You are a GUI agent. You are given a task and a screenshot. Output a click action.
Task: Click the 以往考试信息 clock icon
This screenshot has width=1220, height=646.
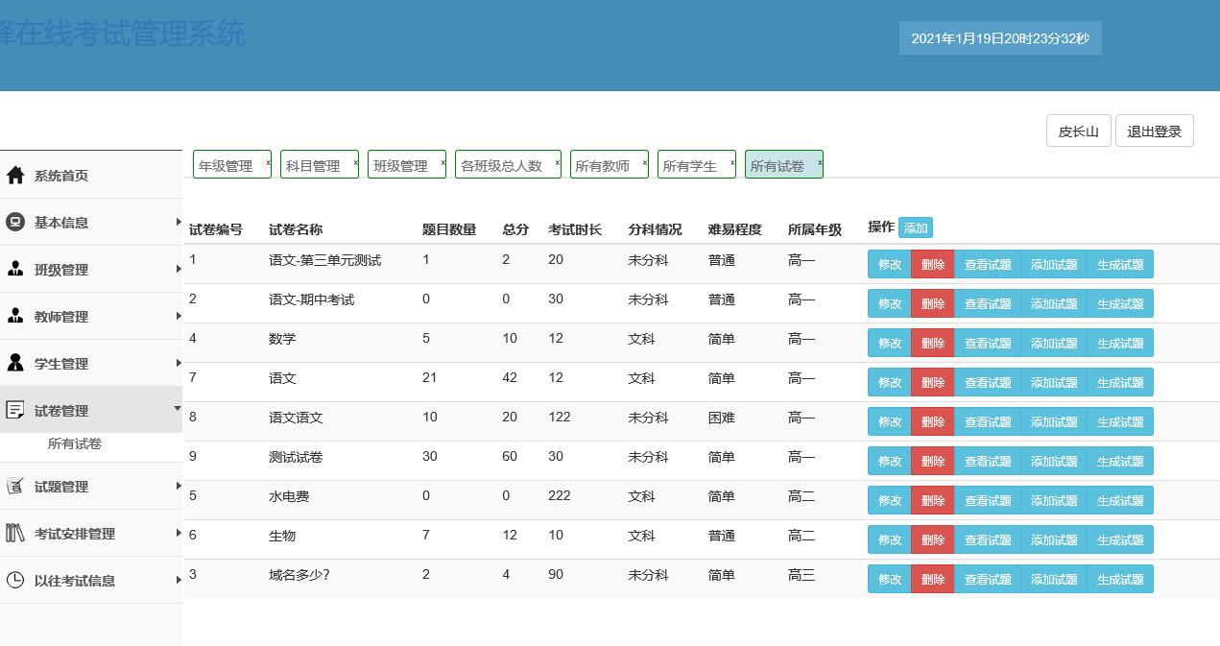(x=14, y=581)
